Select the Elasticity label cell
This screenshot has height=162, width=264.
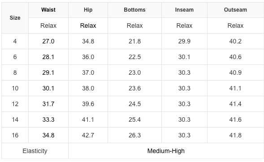(x=35, y=151)
